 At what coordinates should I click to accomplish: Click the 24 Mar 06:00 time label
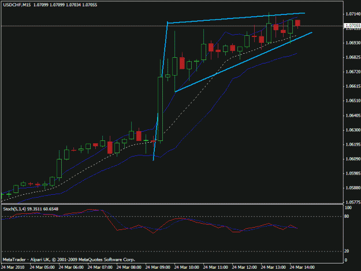[71, 268]
